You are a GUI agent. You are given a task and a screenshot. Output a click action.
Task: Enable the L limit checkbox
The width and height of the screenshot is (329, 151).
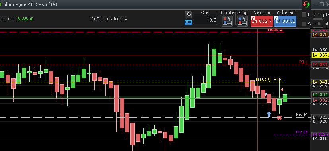(304, 15)
